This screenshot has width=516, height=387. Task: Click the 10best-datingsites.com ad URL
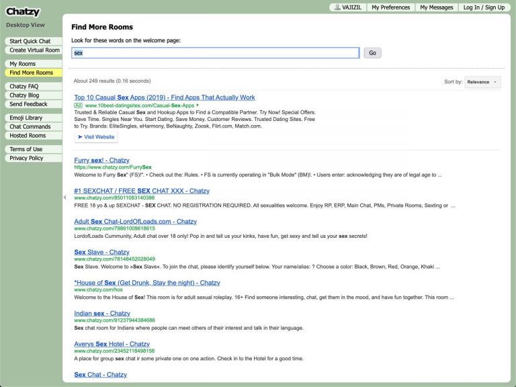pyautogui.click(x=140, y=105)
